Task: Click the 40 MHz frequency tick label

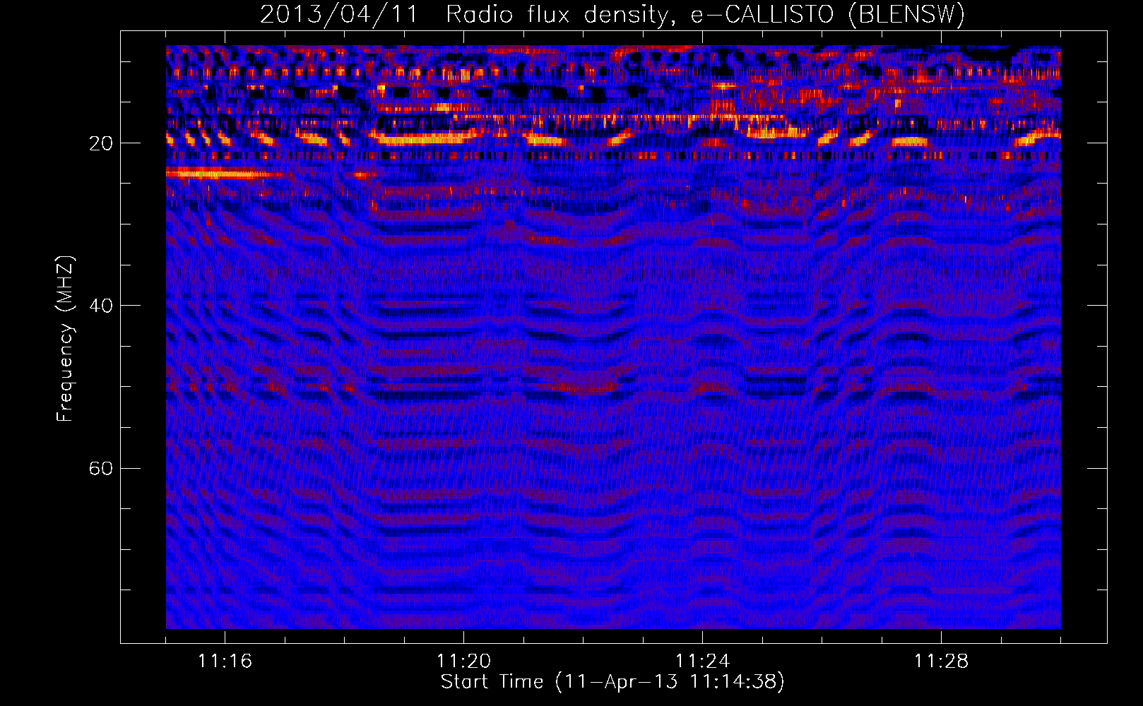Action: [100, 306]
